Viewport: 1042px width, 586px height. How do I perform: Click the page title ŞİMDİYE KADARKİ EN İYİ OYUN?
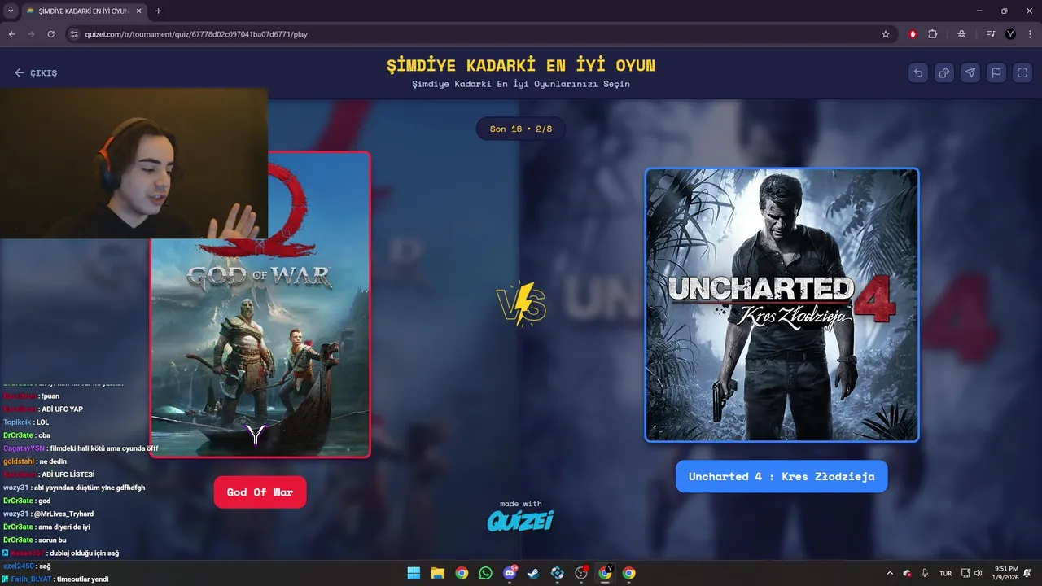(x=521, y=65)
